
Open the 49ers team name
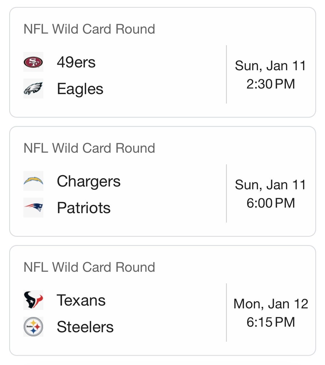[76, 62]
